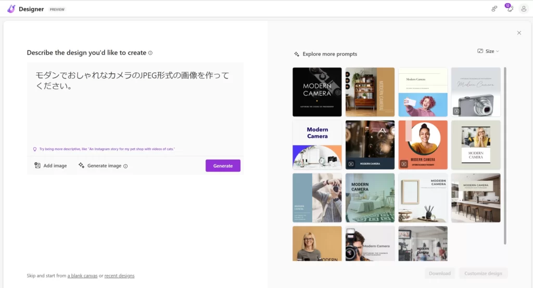
Task: Open the Size dropdown
Action: click(488, 51)
